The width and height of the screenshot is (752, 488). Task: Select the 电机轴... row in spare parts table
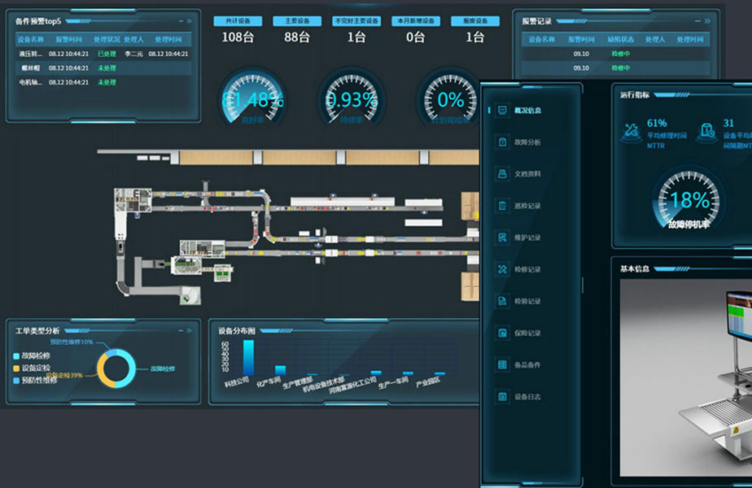click(103, 82)
